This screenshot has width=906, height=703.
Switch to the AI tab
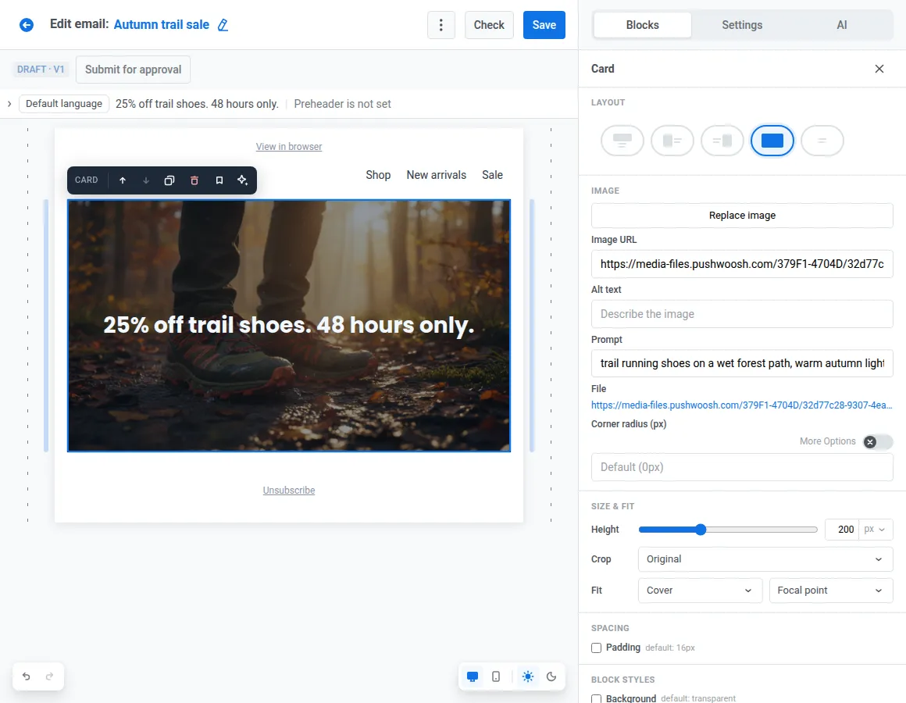pos(842,25)
